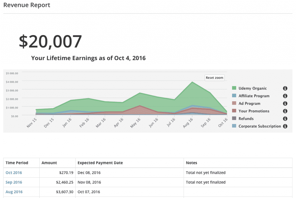Open the Affiliate Program info tooltip icon
Image resolution: width=296 pixels, height=198 pixels.
pos(285,96)
